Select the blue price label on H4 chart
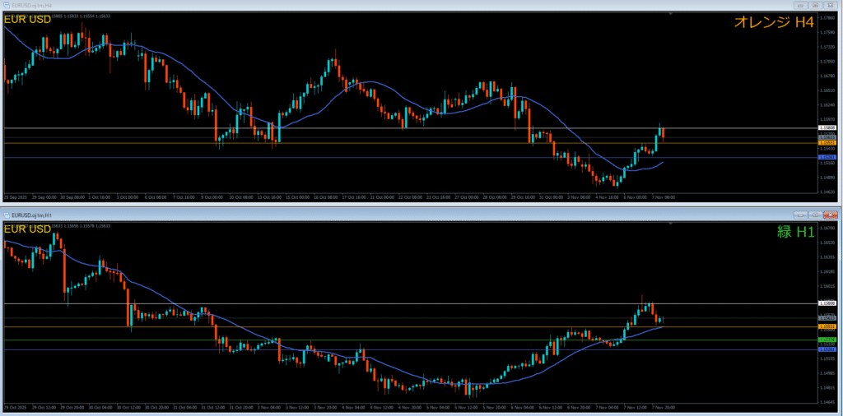843x416 pixels. click(827, 157)
